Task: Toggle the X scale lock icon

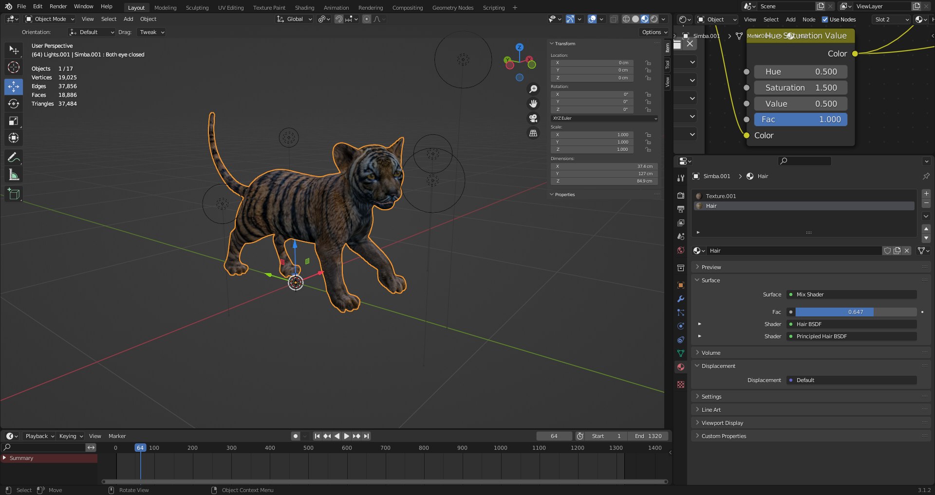Action: [648, 135]
